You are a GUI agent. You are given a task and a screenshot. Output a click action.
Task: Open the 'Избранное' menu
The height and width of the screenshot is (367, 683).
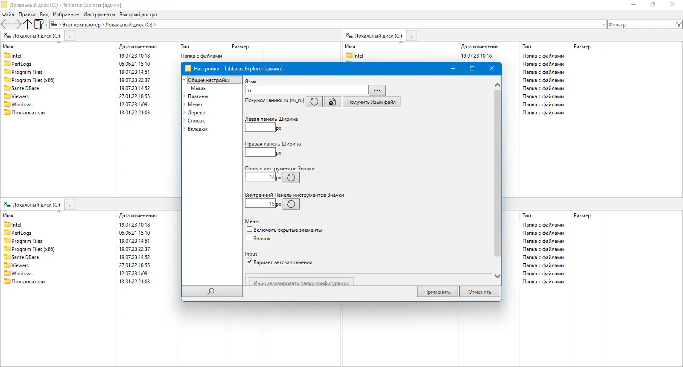click(66, 15)
